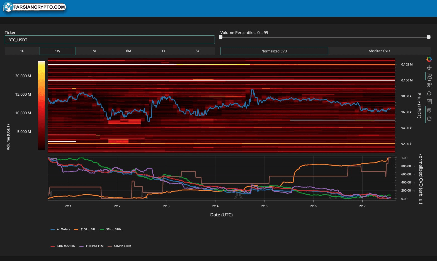This screenshot has height=261, width=437.
Task: Click the 0.102 M price tick label
Action: pyautogui.click(x=407, y=64)
